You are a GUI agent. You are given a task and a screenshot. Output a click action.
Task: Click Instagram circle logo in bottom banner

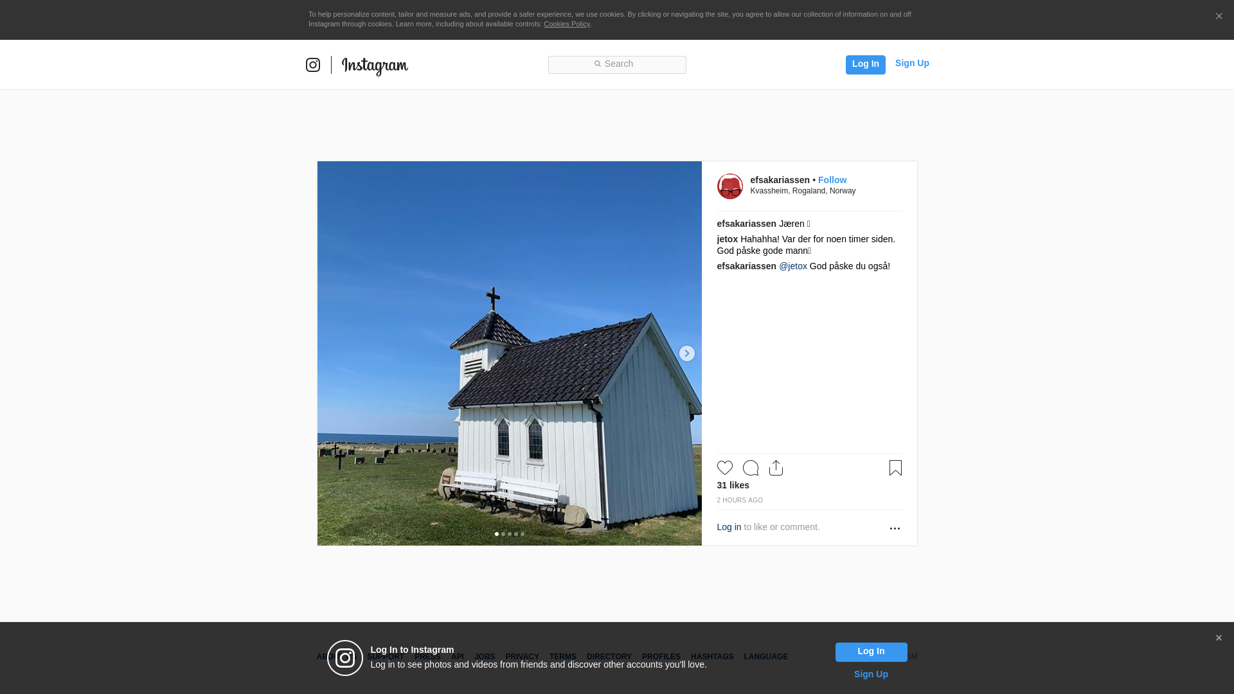(x=345, y=658)
